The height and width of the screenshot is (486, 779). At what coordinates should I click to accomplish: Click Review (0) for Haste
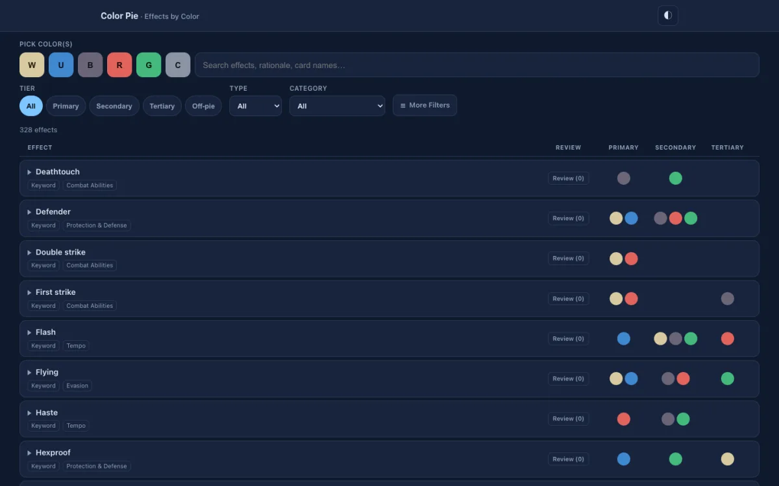pyautogui.click(x=569, y=419)
